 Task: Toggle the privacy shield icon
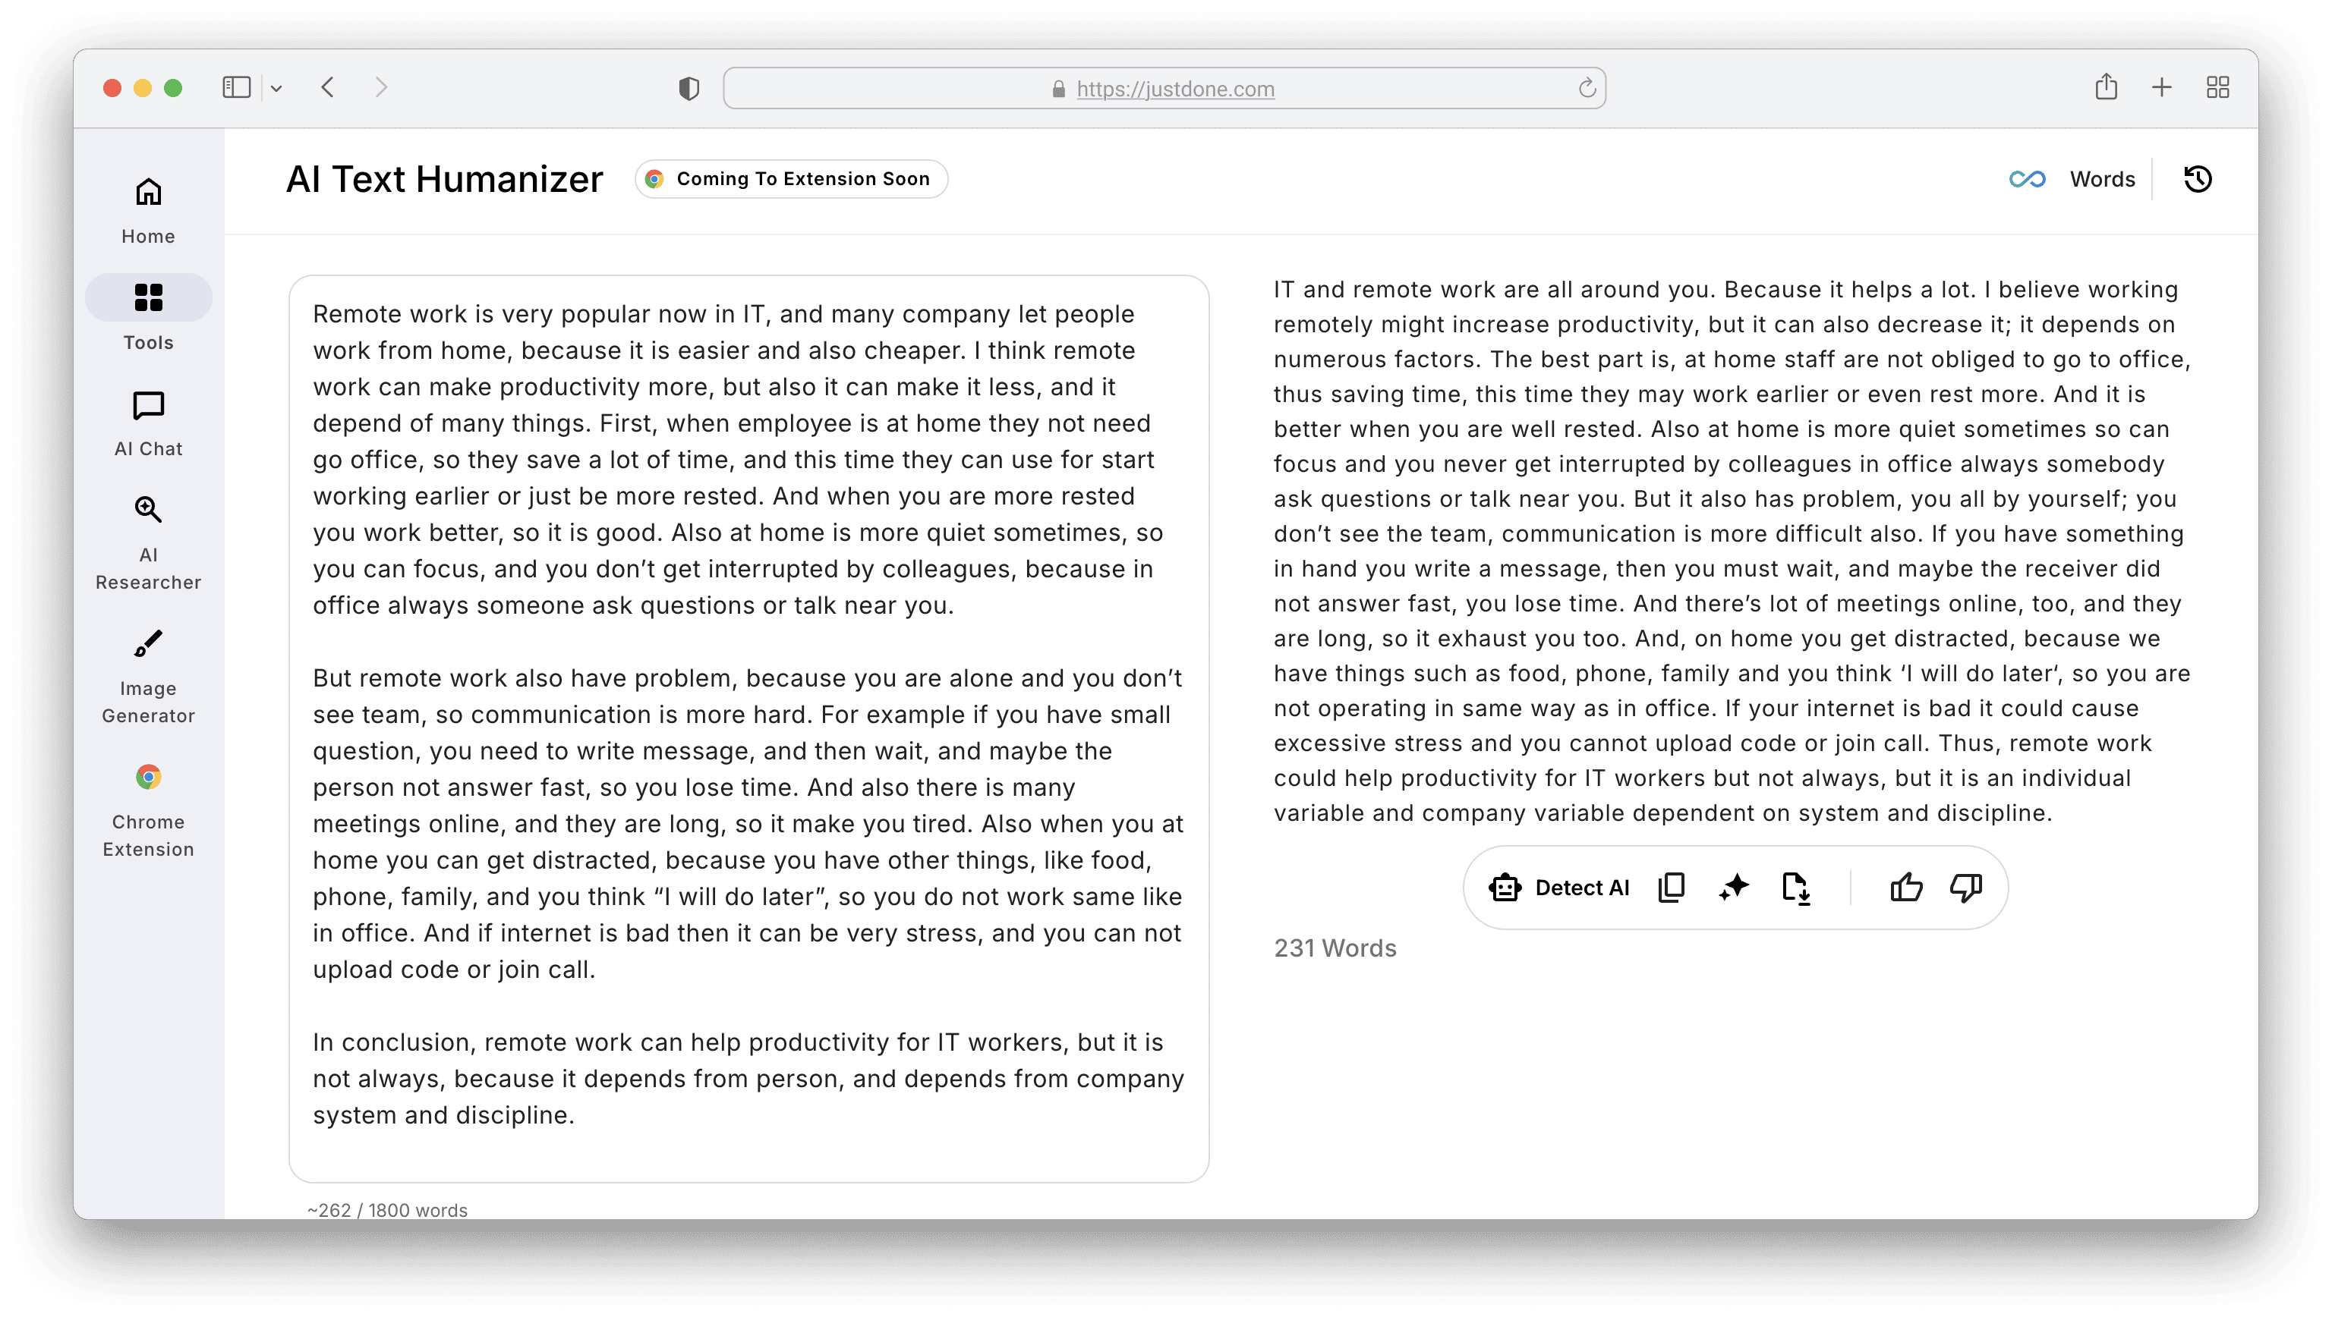(689, 89)
